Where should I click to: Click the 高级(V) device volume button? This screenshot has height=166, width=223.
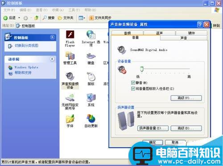pyautogui.click(x=186, y=98)
